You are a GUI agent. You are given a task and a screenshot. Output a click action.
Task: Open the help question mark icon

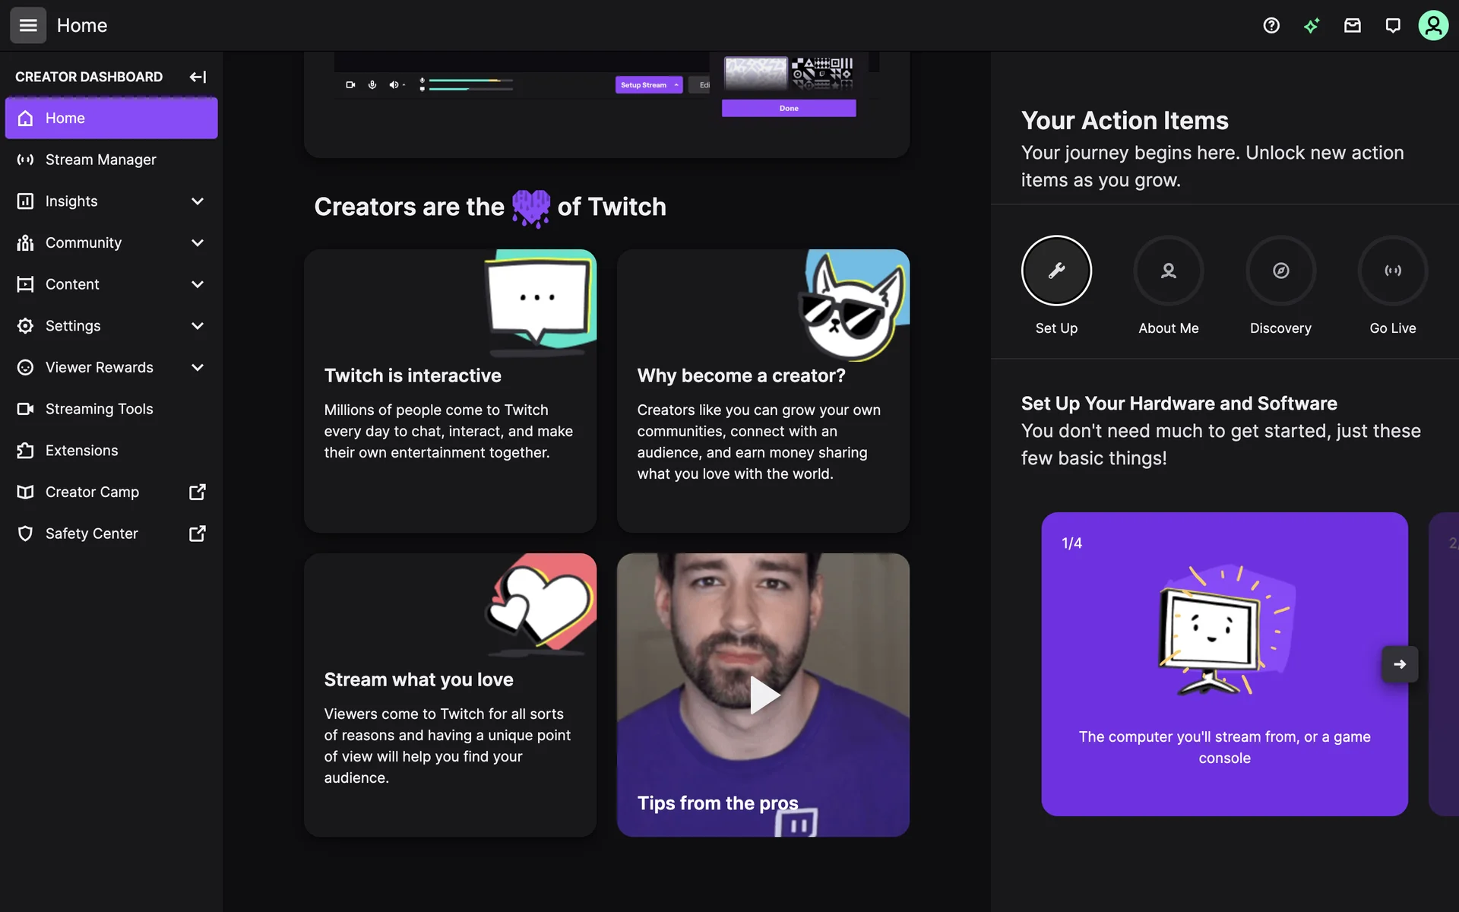pos(1271,25)
